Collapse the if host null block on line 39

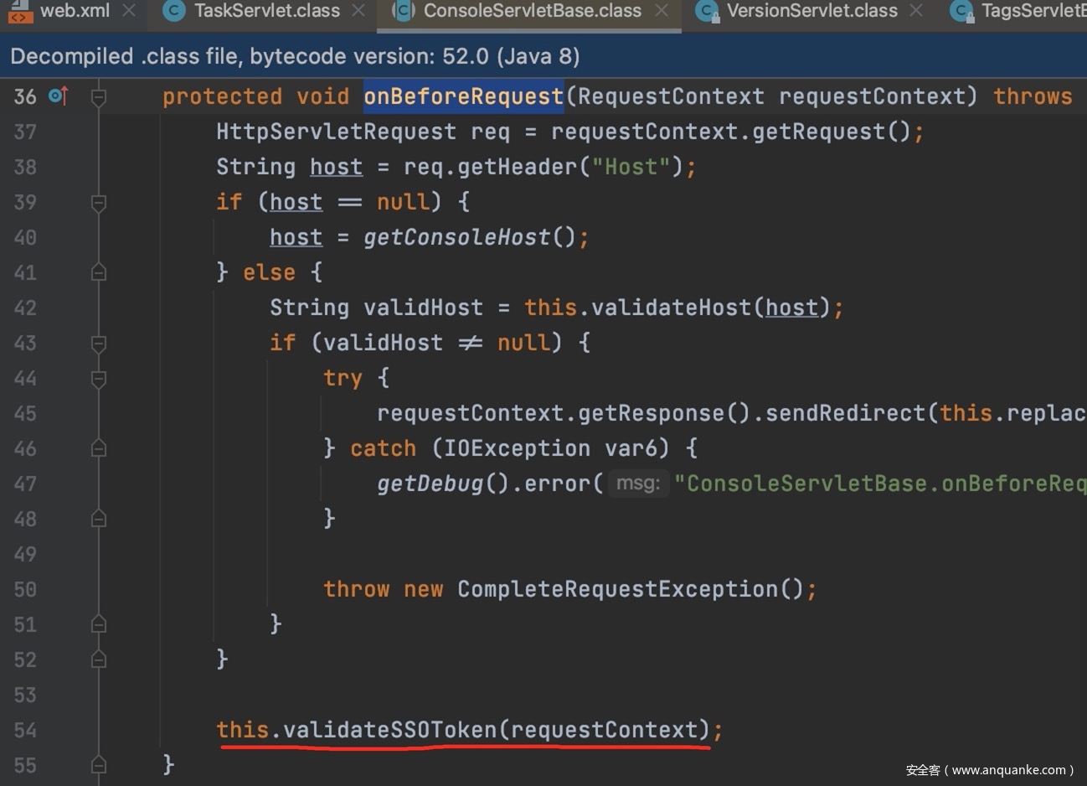pyautogui.click(x=98, y=203)
